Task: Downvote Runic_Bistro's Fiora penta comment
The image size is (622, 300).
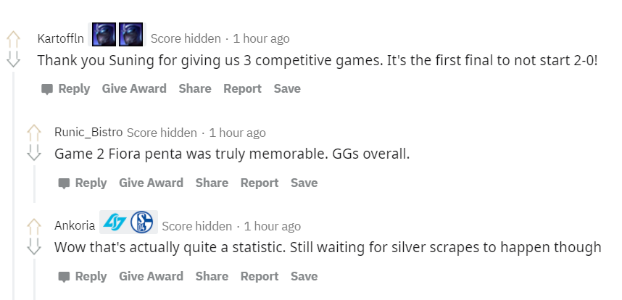Action: click(x=34, y=152)
